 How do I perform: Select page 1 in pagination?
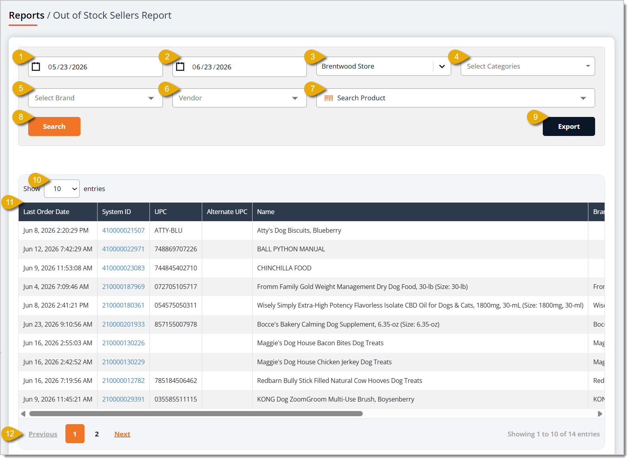click(x=75, y=434)
